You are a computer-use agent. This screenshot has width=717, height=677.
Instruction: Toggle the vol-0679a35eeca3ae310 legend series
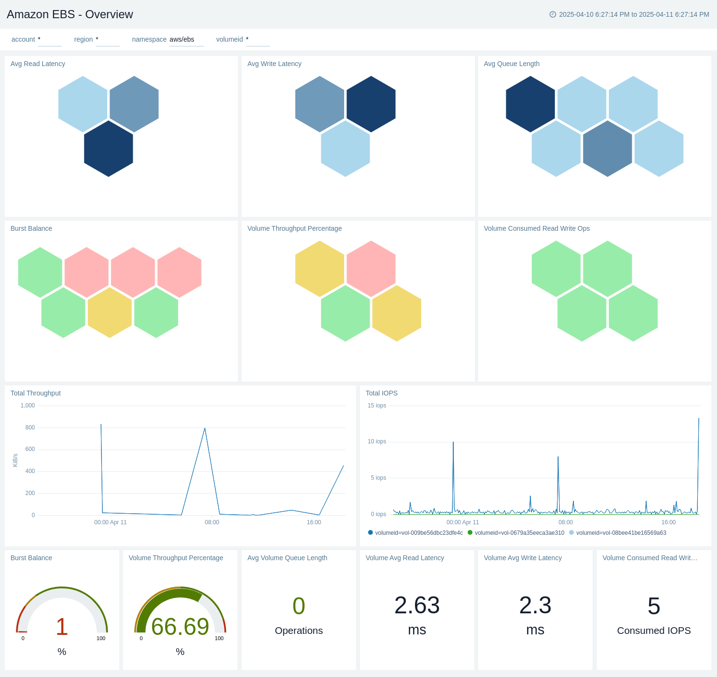tap(516, 533)
